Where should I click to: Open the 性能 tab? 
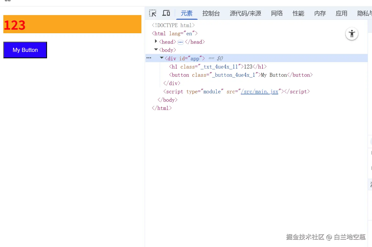[298, 13]
